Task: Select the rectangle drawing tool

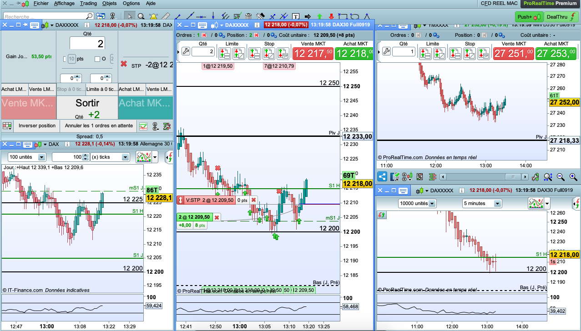Action: 344,16
